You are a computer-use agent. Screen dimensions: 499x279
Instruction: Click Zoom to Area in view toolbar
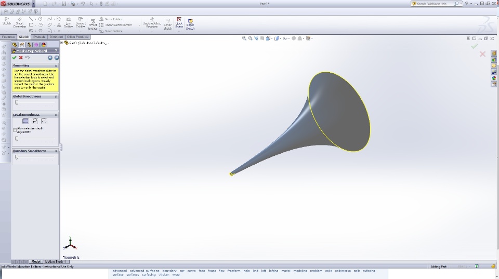pos(250,38)
